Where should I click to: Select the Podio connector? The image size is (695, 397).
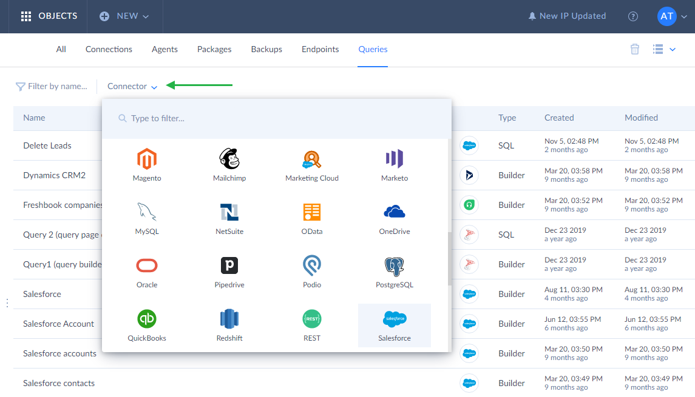311,272
